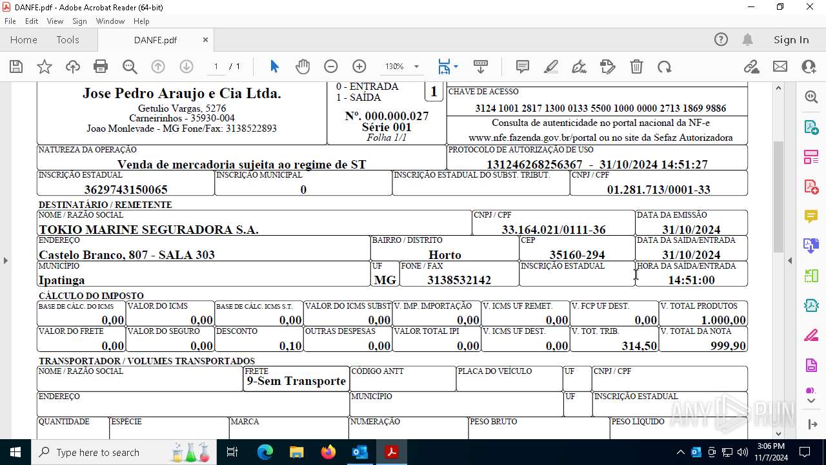This screenshot has width=826, height=465.
Task: Upload file to cloud icon
Action: pyautogui.click(x=73, y=67)
